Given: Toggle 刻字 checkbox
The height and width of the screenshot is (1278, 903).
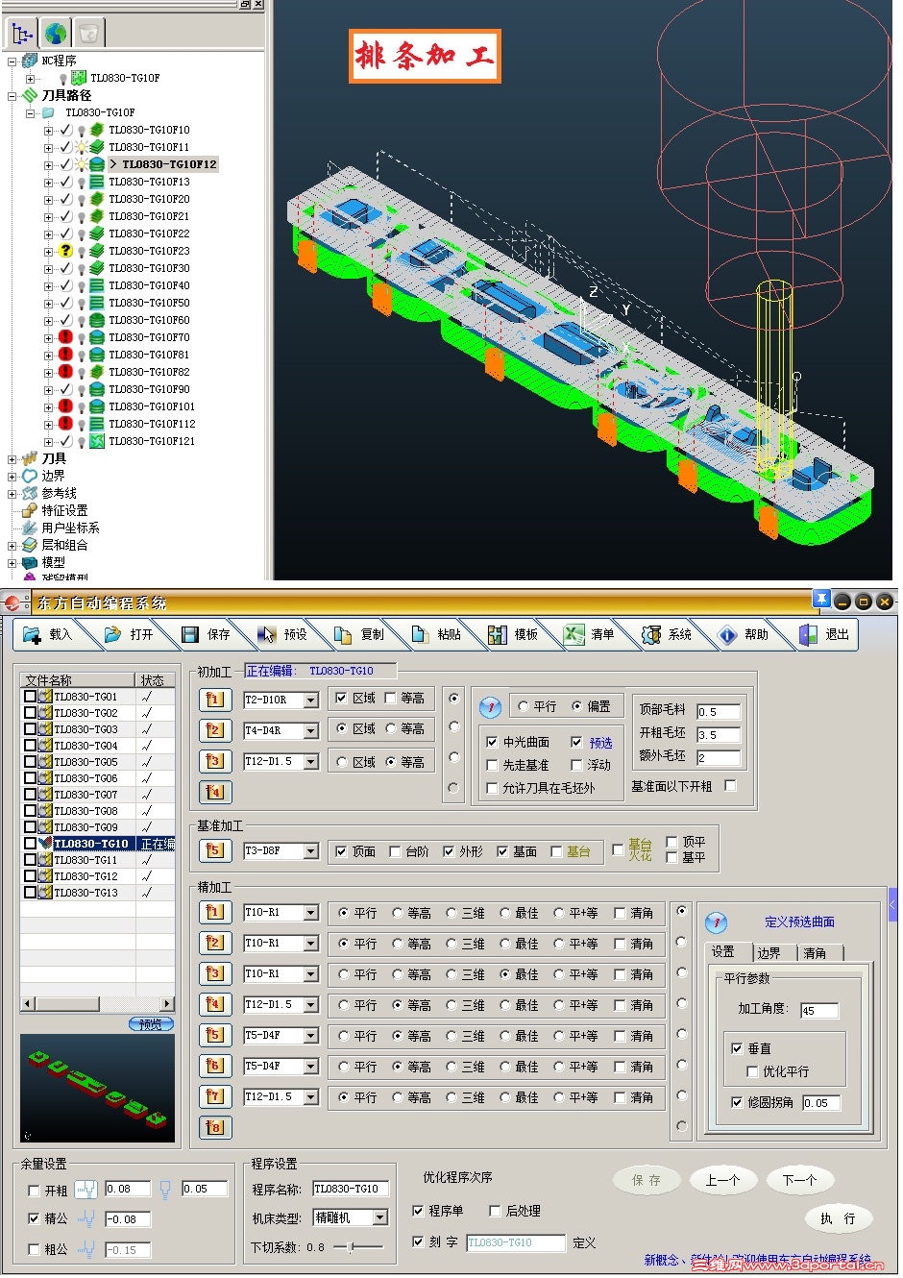Looking at the screenshot, I should (418, 1241).
